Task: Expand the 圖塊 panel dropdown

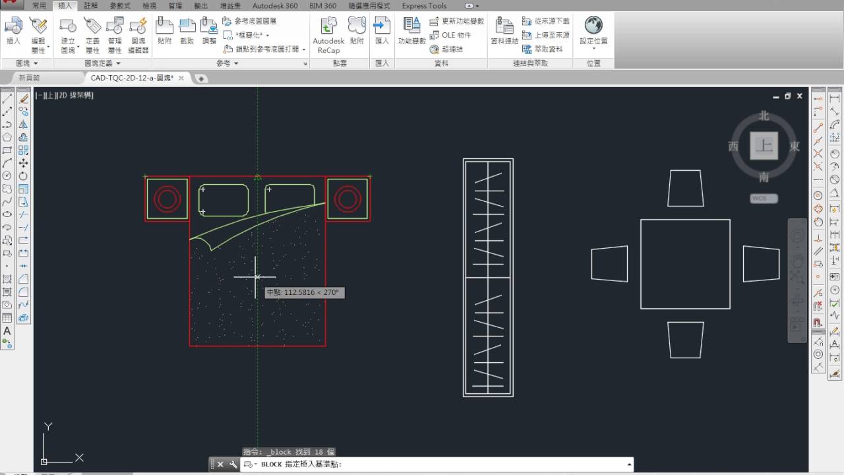Action: tap(26, 63)
